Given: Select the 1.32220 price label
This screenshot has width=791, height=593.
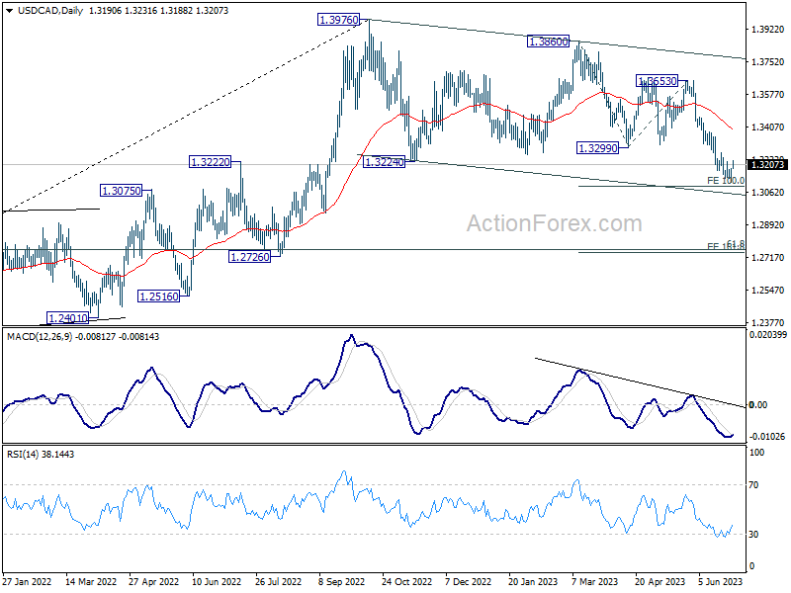Looking at the screenshot, I should 210,162.
